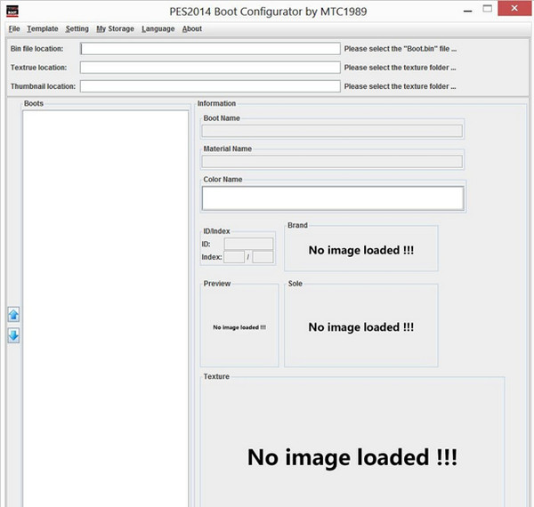This screenshot has height=507, width=534.
Task: Open the My Storage menu
Action: [115, 29]
